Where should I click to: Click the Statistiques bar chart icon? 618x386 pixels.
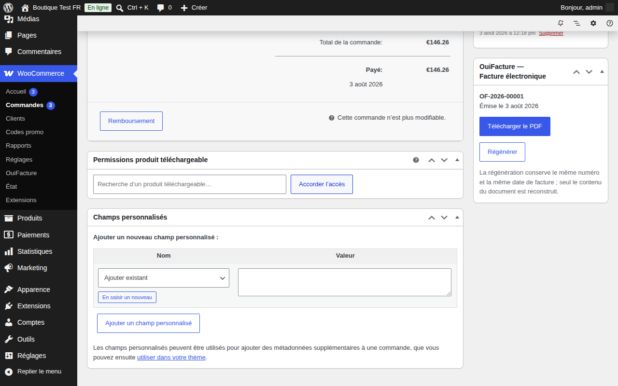coord(9,251)
